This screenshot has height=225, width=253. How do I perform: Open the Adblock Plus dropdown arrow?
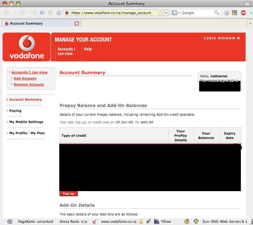click(251, 13)
